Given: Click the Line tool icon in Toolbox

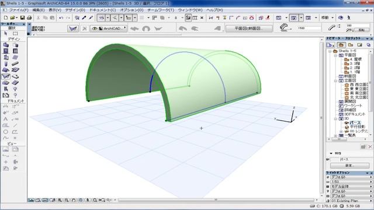Looking at the screenshot, I should (15, 125).
